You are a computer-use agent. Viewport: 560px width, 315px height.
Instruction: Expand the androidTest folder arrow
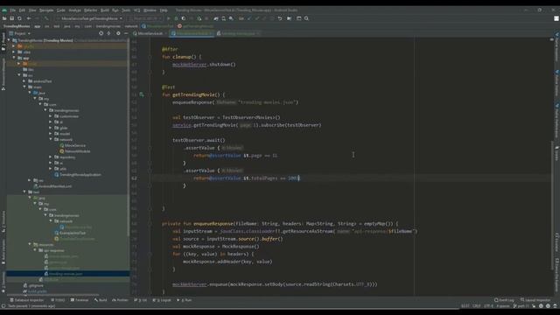click(x=24, y=81)
